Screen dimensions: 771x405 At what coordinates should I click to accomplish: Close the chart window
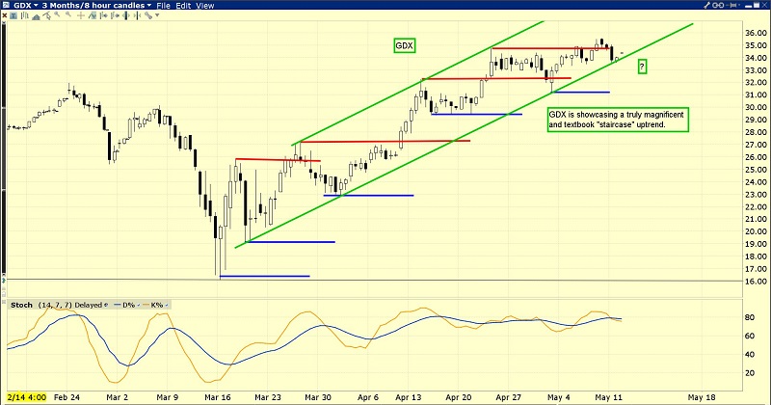click(x=764, y=5)
